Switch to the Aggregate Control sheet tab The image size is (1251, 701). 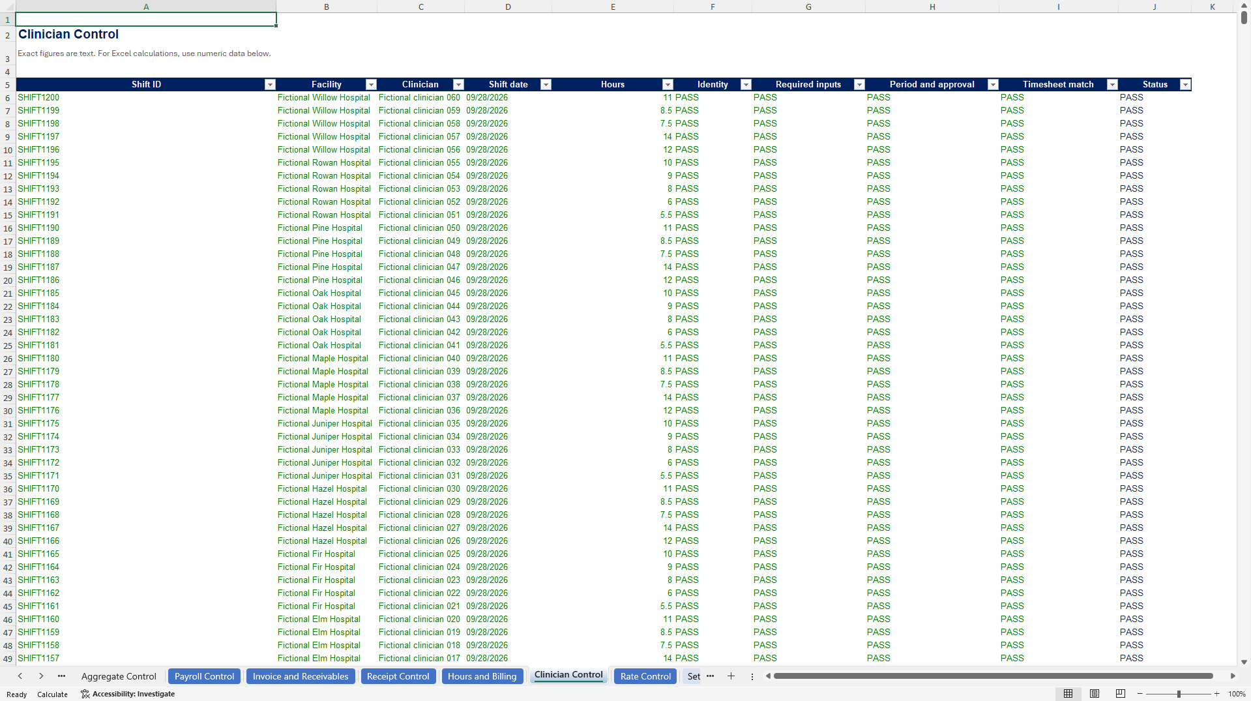click(x=119, y=676)
